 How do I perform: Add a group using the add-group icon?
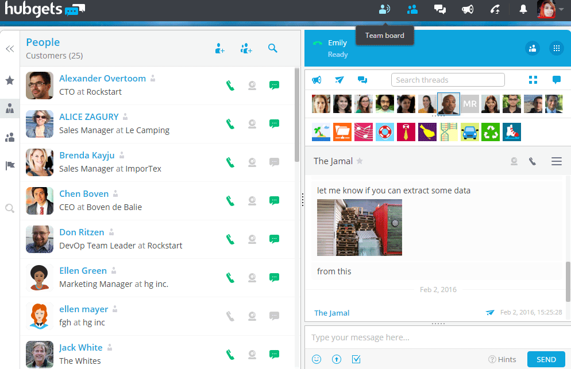[246, 48]
